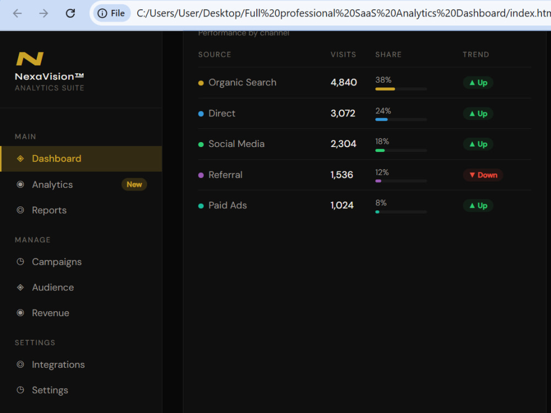Click the 1,024 visits value
This screenshot has width=551, height=413.
342,205
